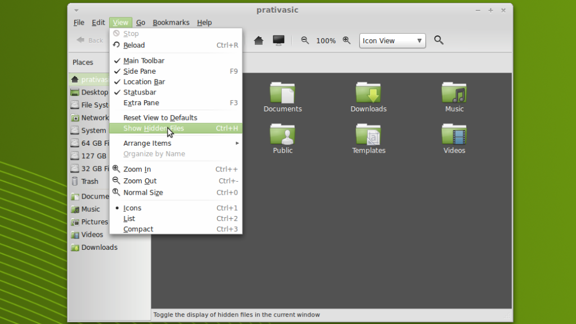Select the System drive in sidebar

point(89,130)
